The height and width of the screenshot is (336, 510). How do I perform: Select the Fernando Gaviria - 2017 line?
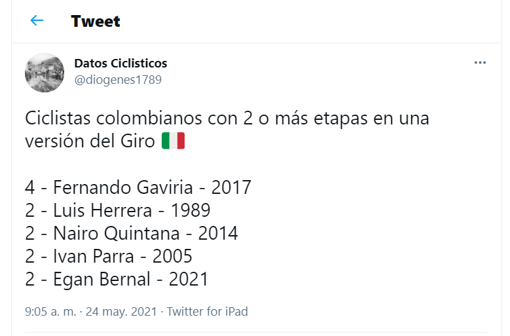pyautogui.click(x=138, y=187)
